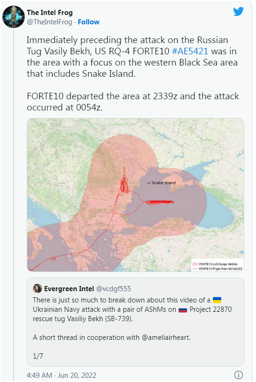Click the Ukrainian flag emoji

click(x=217, y=300)
